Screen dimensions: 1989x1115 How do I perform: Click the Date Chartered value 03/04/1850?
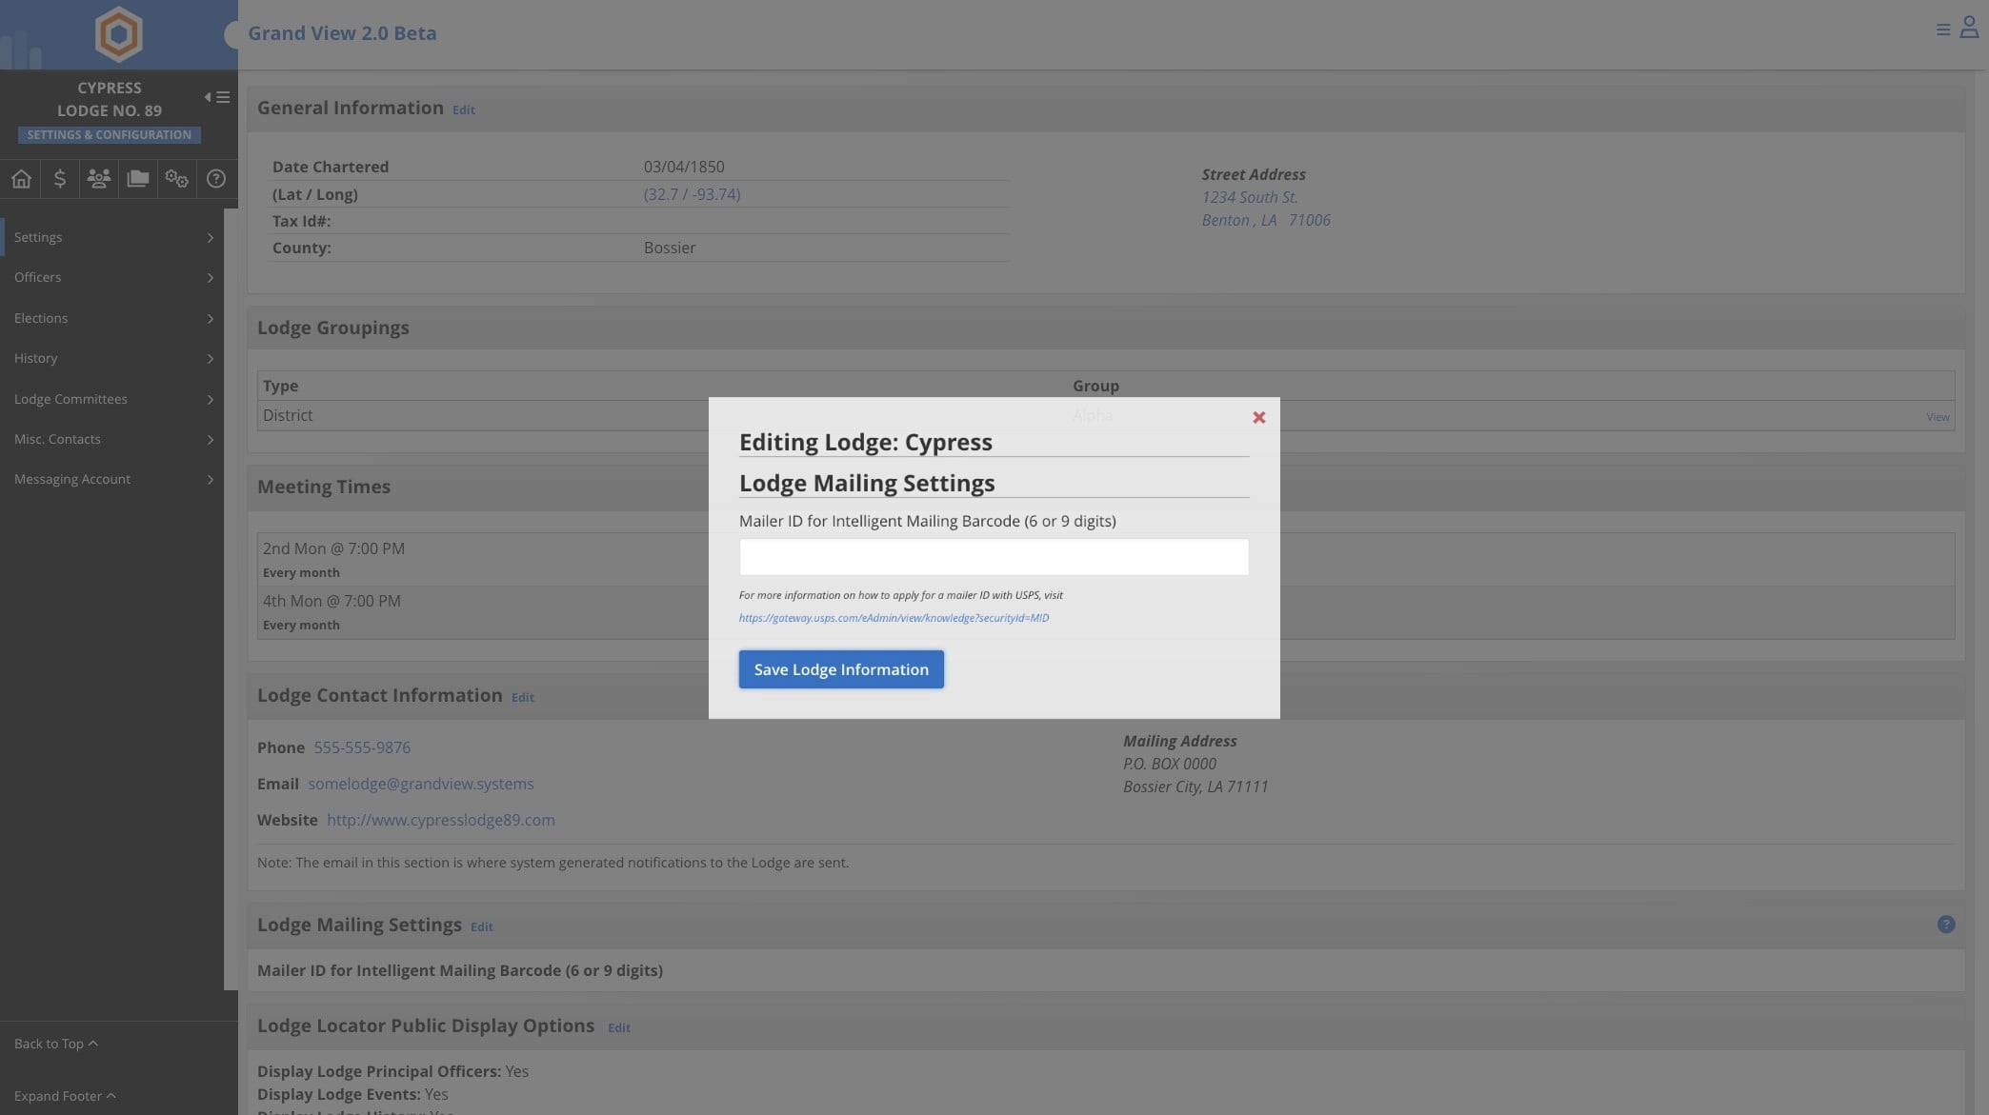684,167
